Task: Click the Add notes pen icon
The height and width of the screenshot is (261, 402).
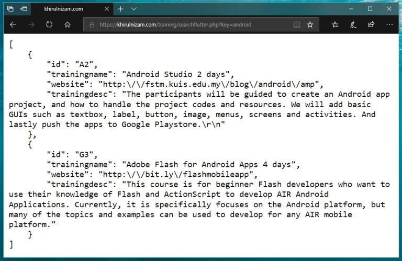Action: (x=353, y=25)
